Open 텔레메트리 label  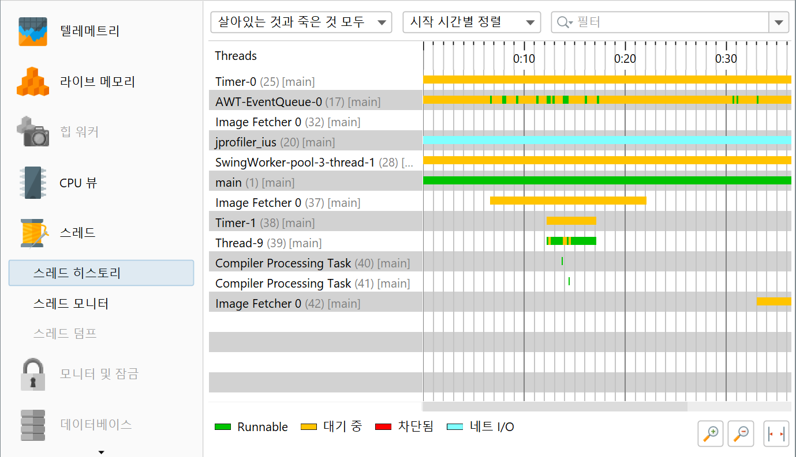tap(89, 31)
